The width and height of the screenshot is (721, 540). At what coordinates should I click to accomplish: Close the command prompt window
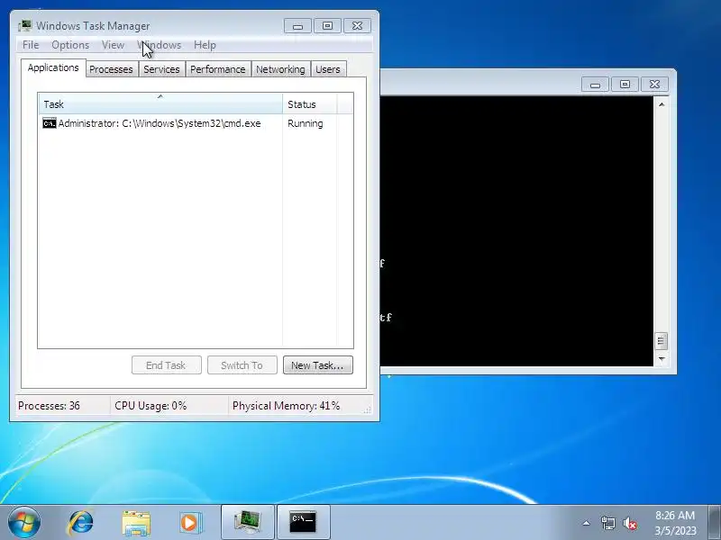pos(654,85)
